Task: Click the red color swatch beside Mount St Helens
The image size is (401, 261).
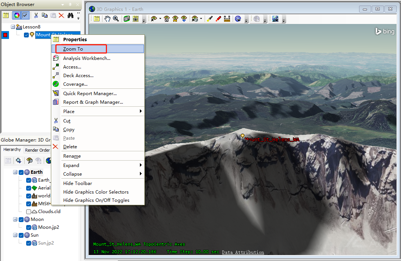Action: point(5,35)
